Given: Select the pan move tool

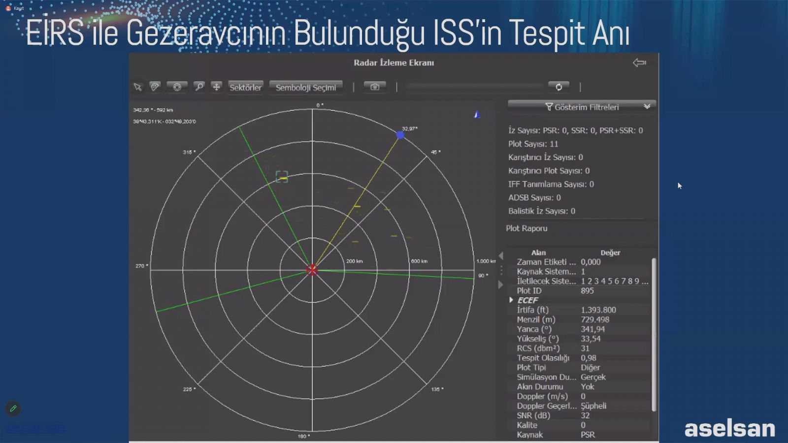Looking at the screenshot, I should point(216,87).
